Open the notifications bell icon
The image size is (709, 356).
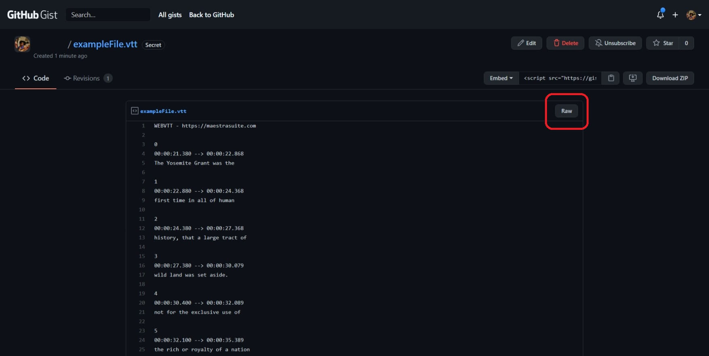(660, 15)
